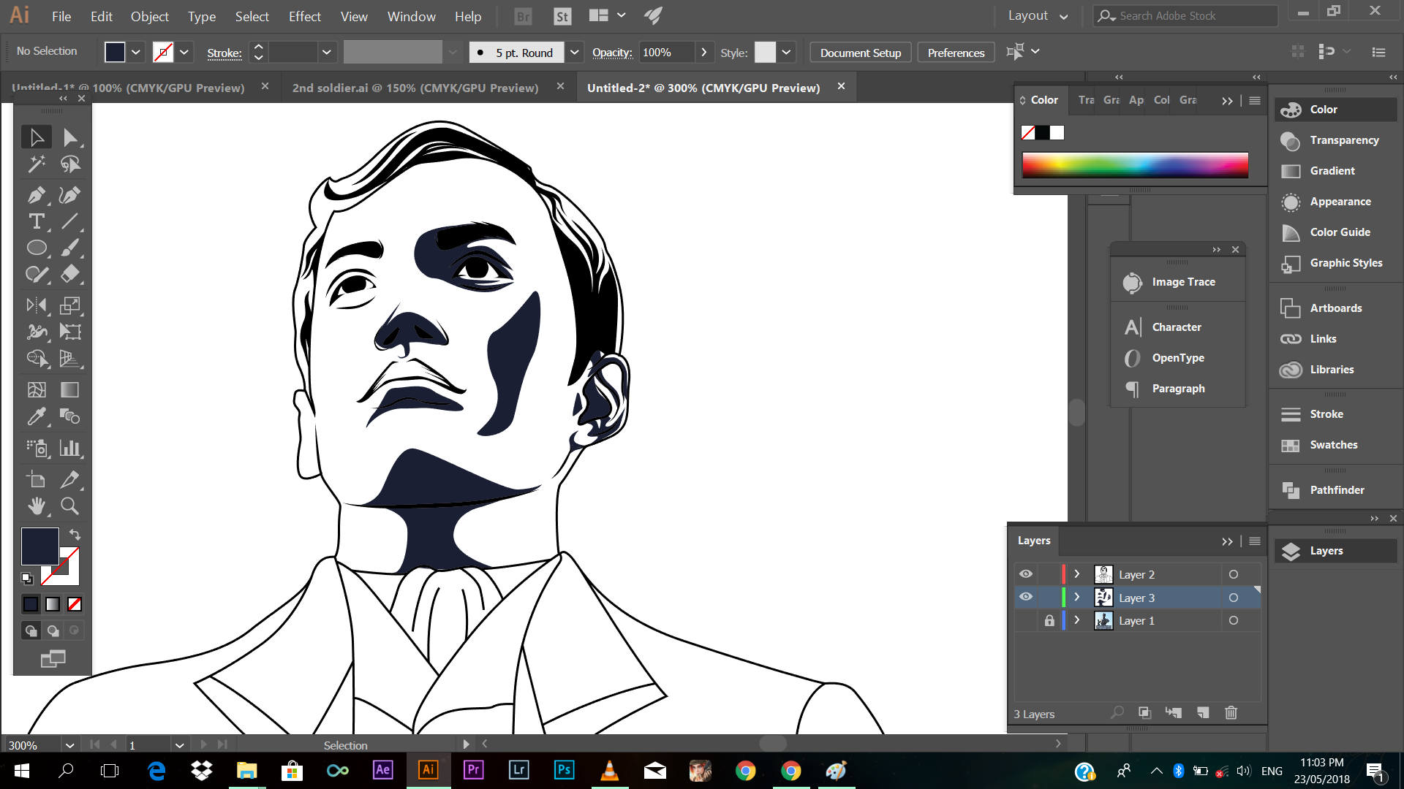
Task: Unlock Layer 1 via lock icon
Action: (x=1049, y=620)
